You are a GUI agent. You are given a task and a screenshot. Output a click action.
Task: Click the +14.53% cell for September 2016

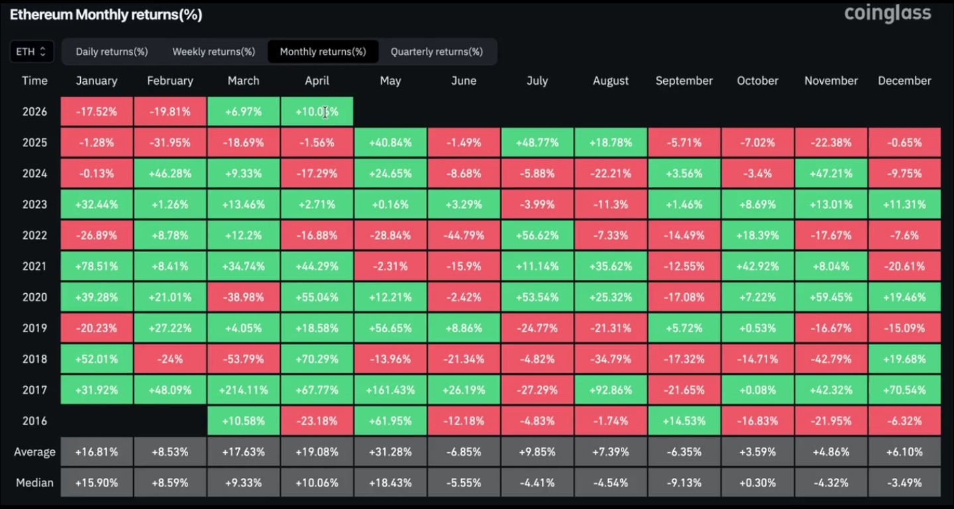[x=684, y=421]
